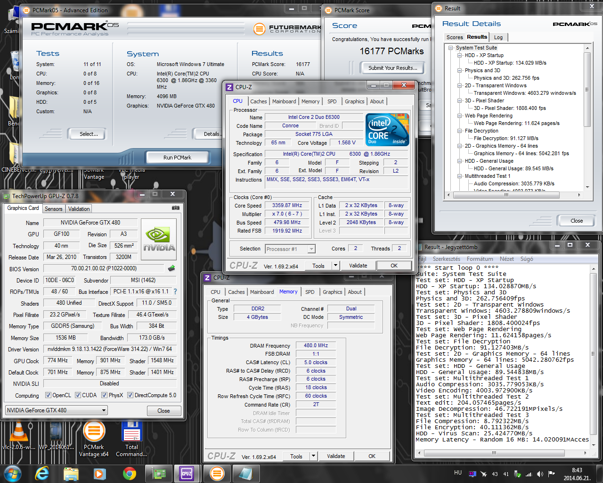Collapse the System Test Suite tree node

(x=450, y=48)
